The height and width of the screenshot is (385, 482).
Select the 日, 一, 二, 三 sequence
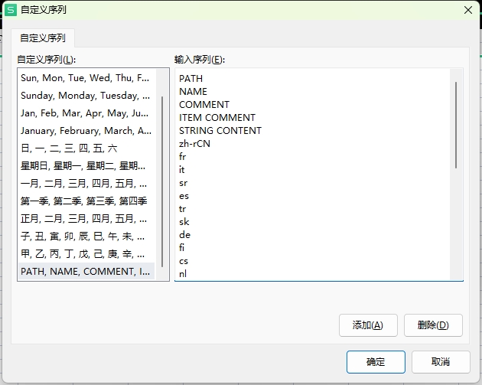point(86,148)
